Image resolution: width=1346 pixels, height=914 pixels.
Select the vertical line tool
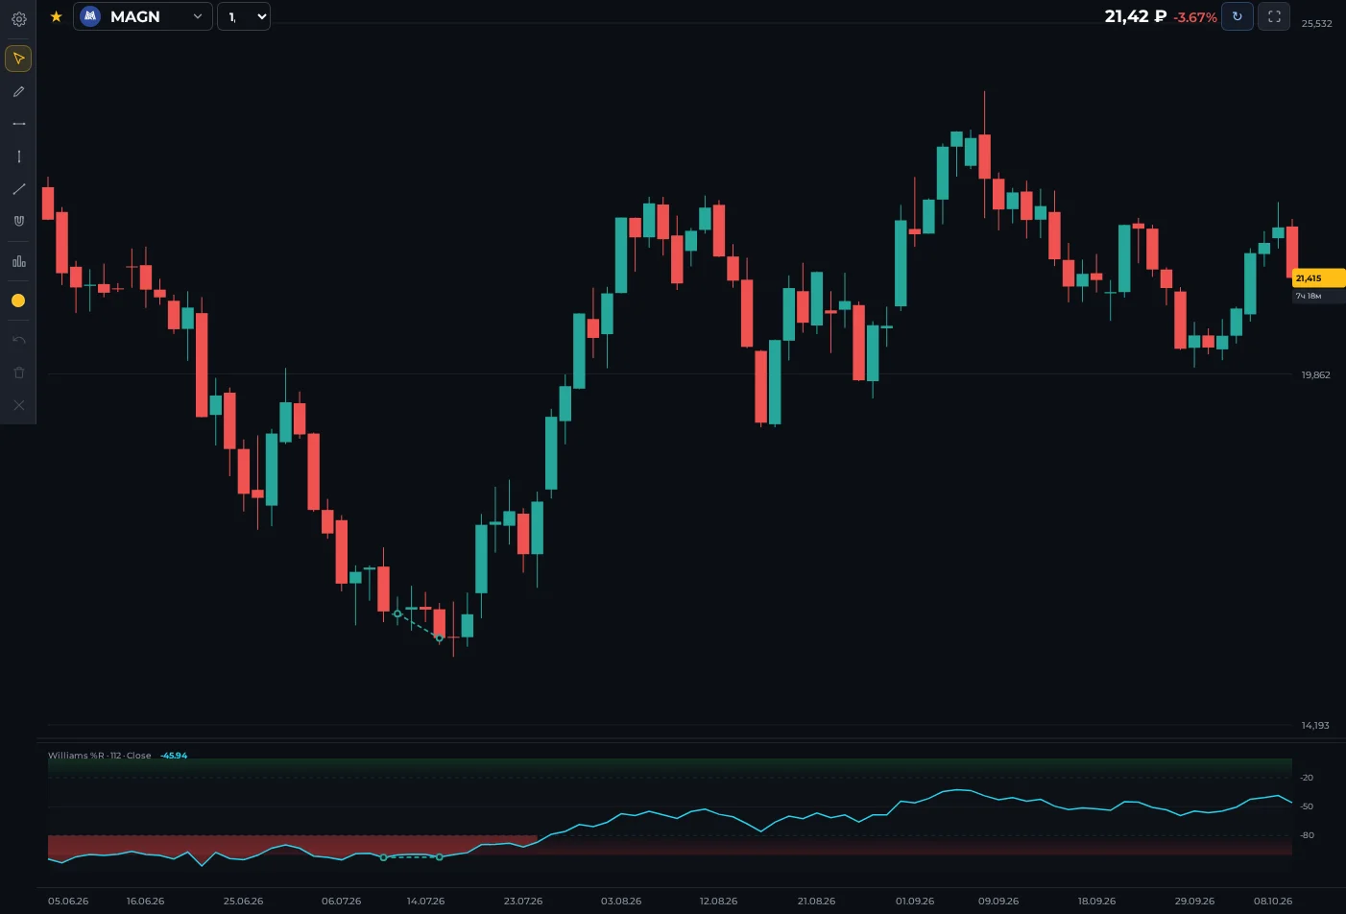(x=18, y=156)
